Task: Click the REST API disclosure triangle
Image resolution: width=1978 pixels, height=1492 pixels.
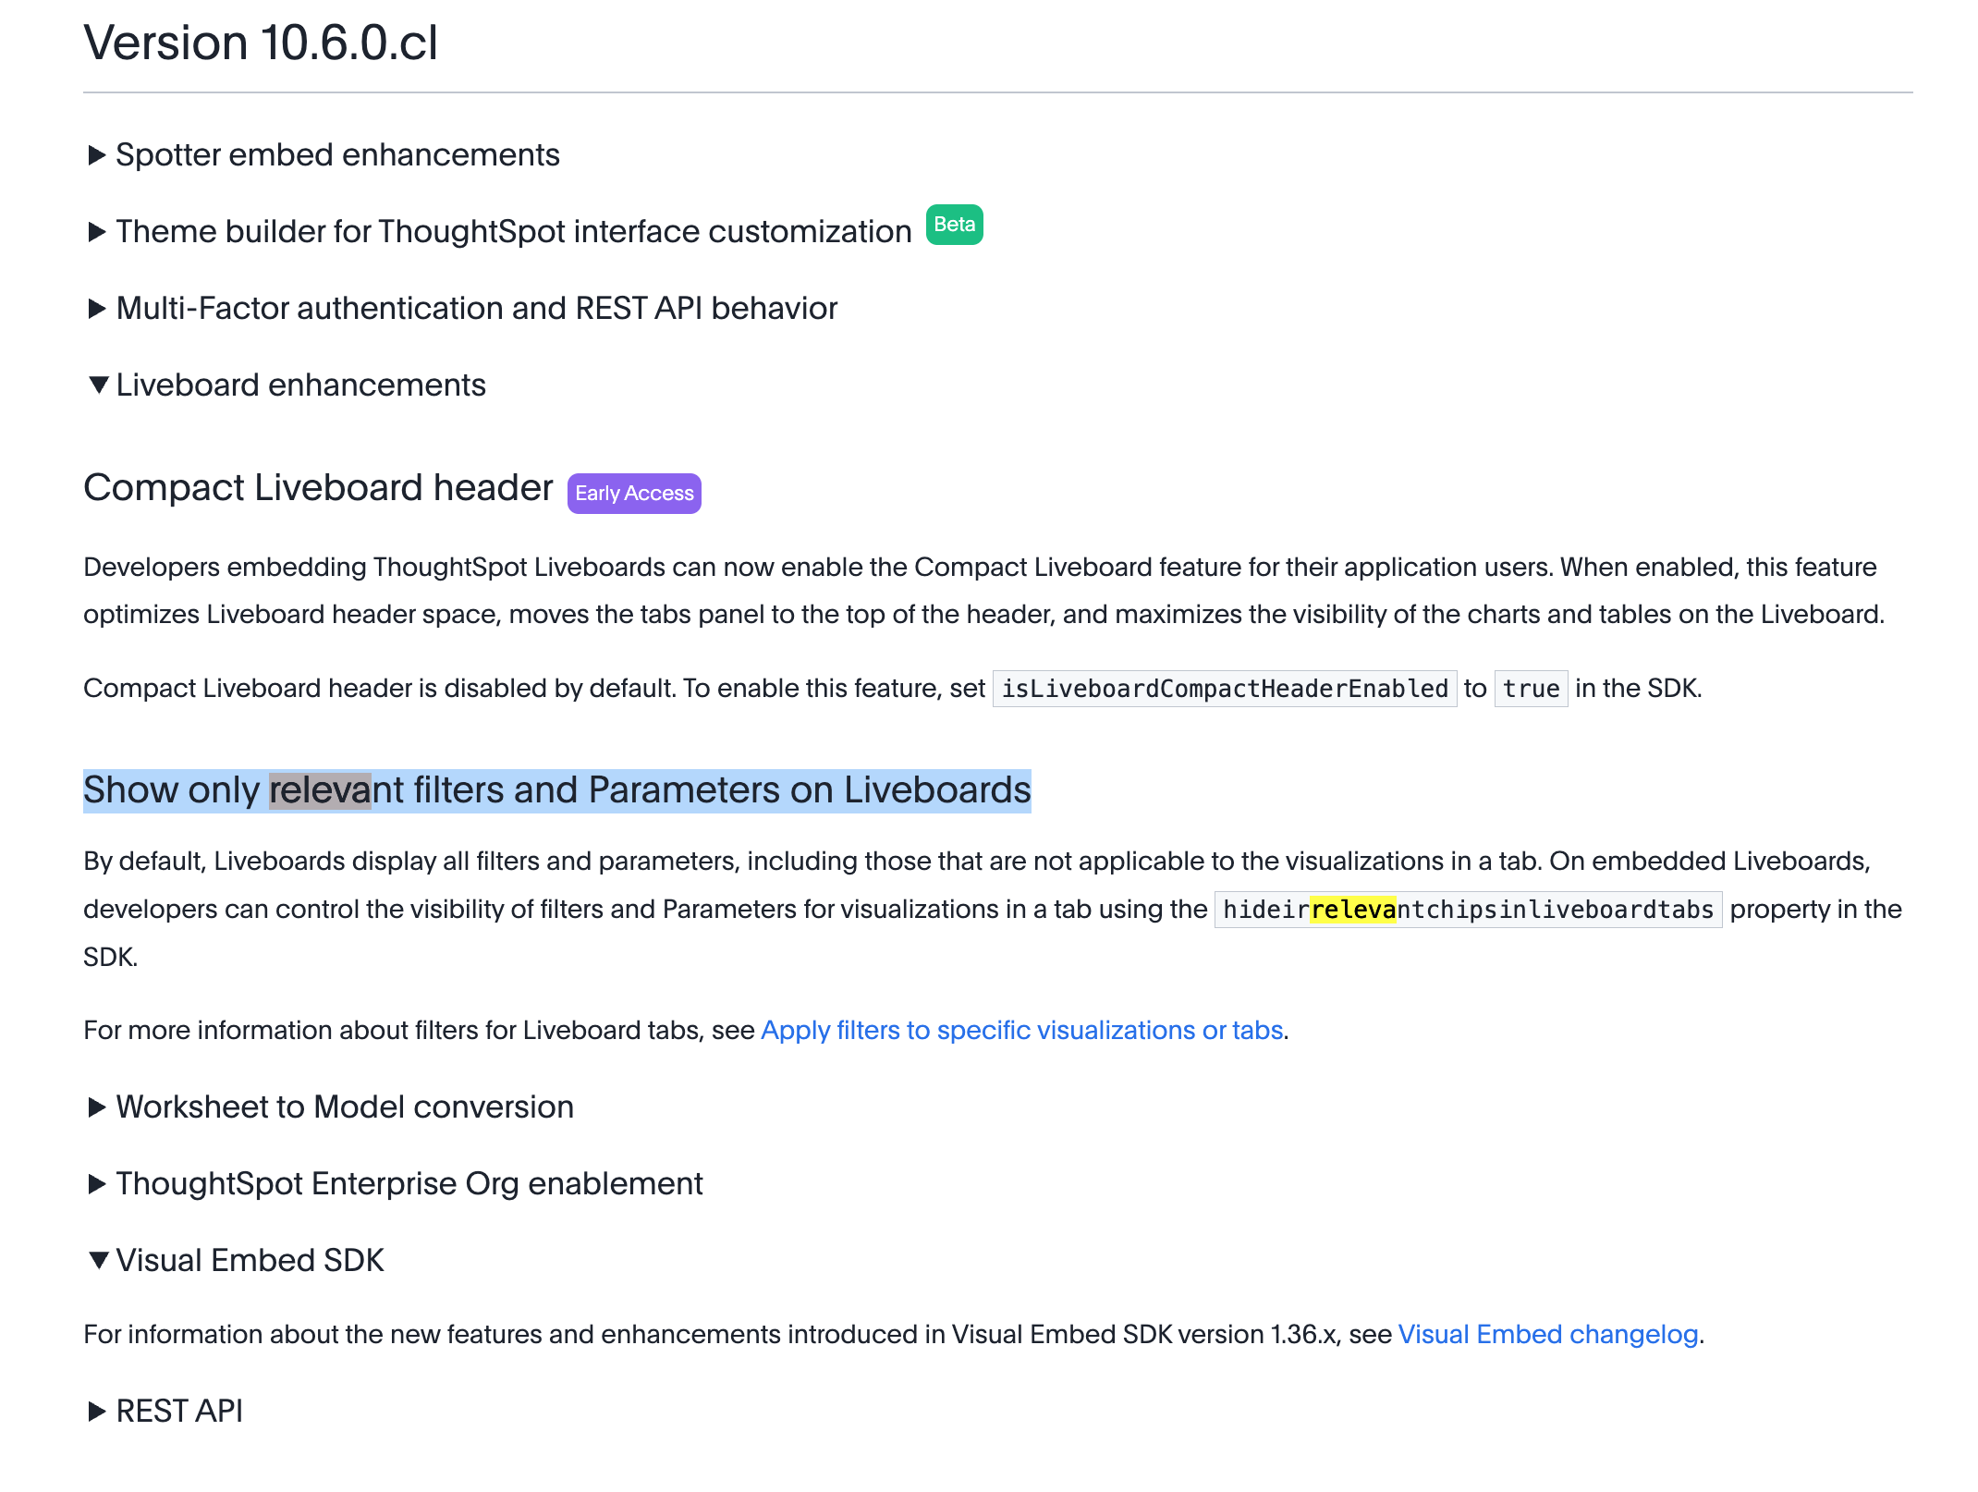Action: point(97,1412)
